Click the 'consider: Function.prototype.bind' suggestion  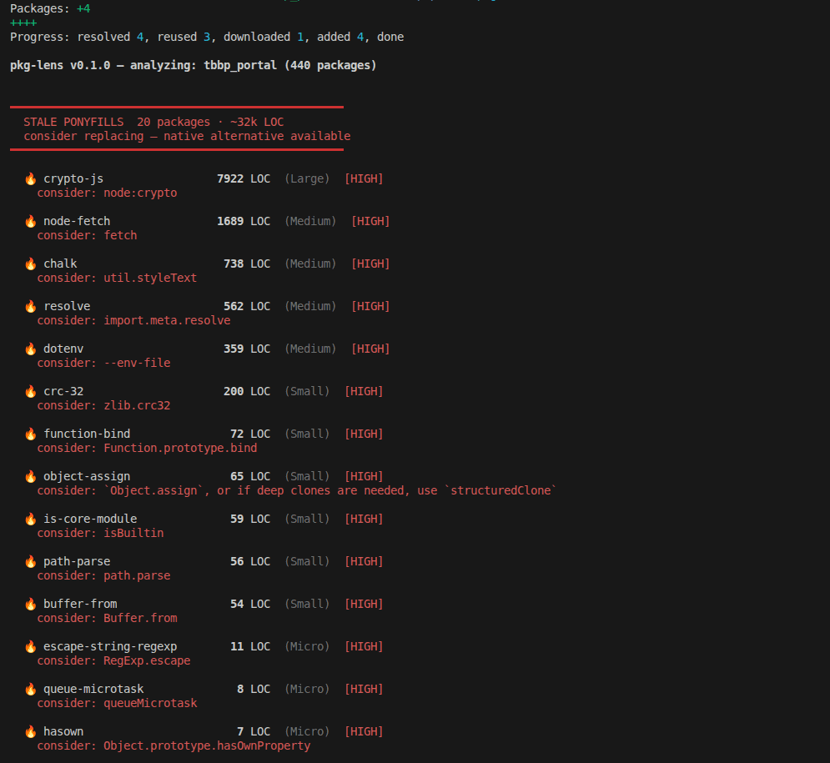(147, 448)
